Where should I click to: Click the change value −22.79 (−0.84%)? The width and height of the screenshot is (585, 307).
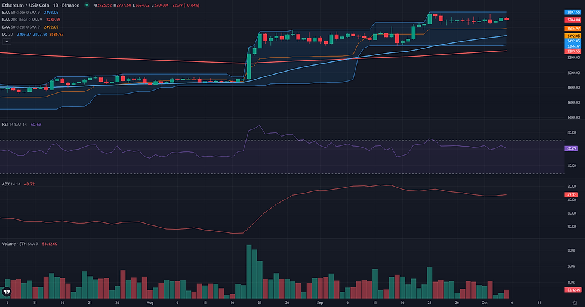(185, 5)
